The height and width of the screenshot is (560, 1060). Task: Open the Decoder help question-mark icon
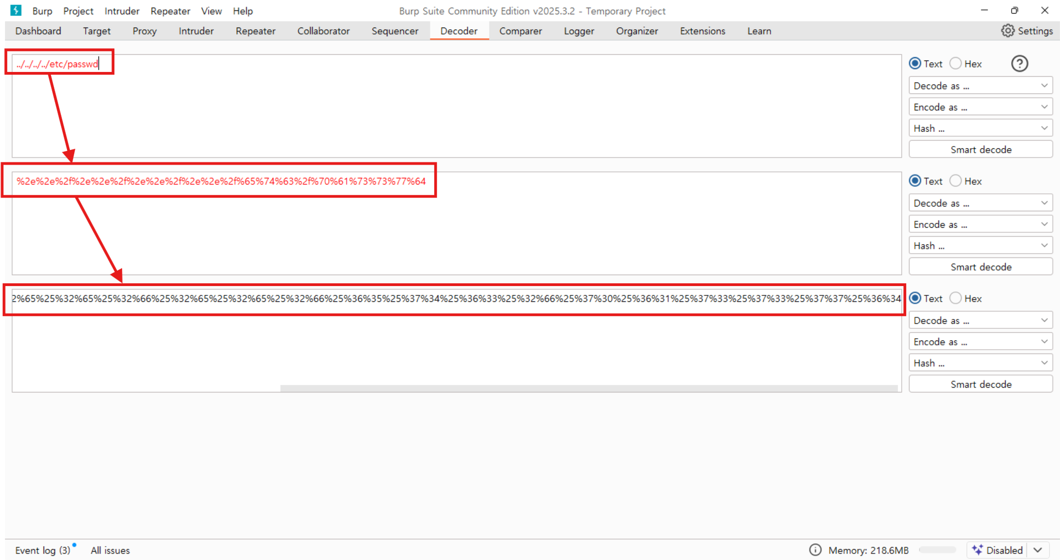[1019, 64]
